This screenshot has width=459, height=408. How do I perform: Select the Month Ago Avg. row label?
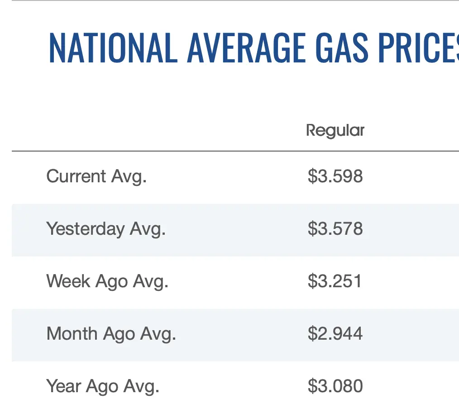click(x=111, y=334)
